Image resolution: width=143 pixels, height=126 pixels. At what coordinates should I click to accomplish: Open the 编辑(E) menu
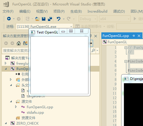coord(25,11)
